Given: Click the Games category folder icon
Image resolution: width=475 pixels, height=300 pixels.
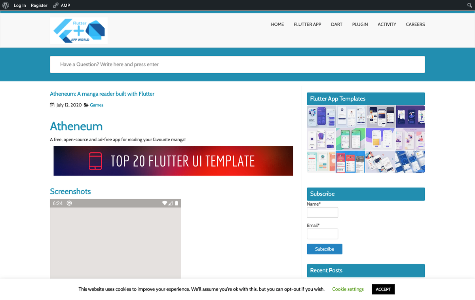Looking at the screenshot, I should (86, 105).
